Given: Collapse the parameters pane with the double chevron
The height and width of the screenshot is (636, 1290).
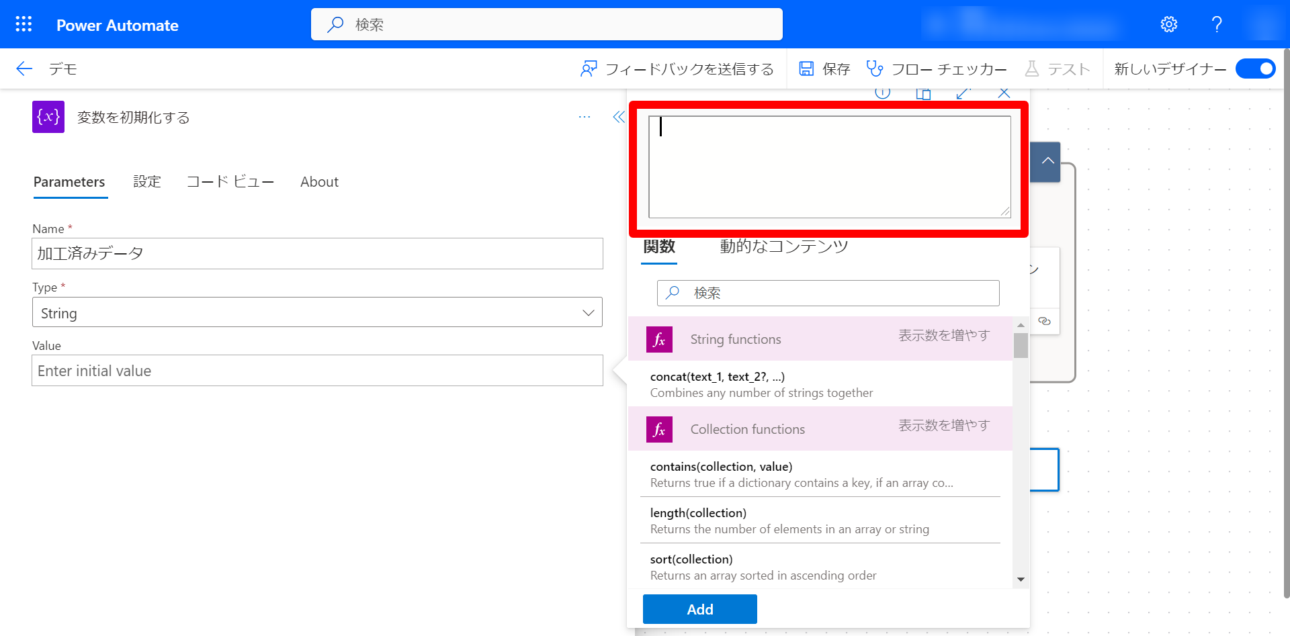Looking at the screenshot, I should [618, 116].
